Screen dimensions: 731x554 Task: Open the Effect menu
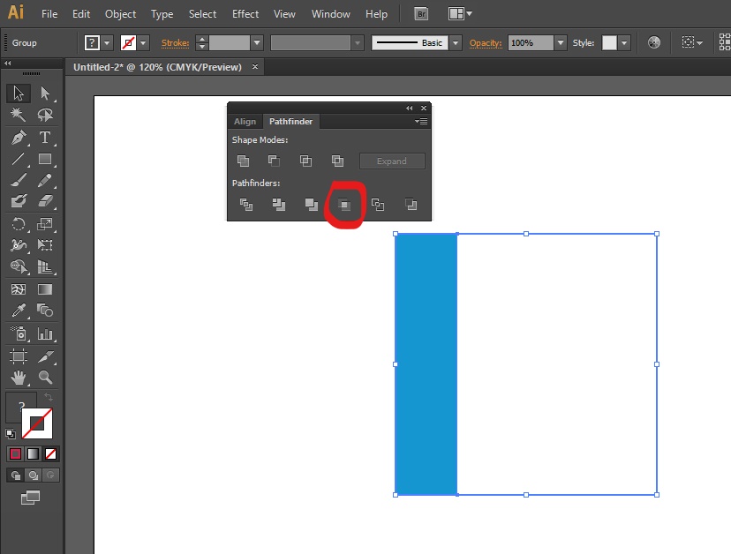pos(245,14)
